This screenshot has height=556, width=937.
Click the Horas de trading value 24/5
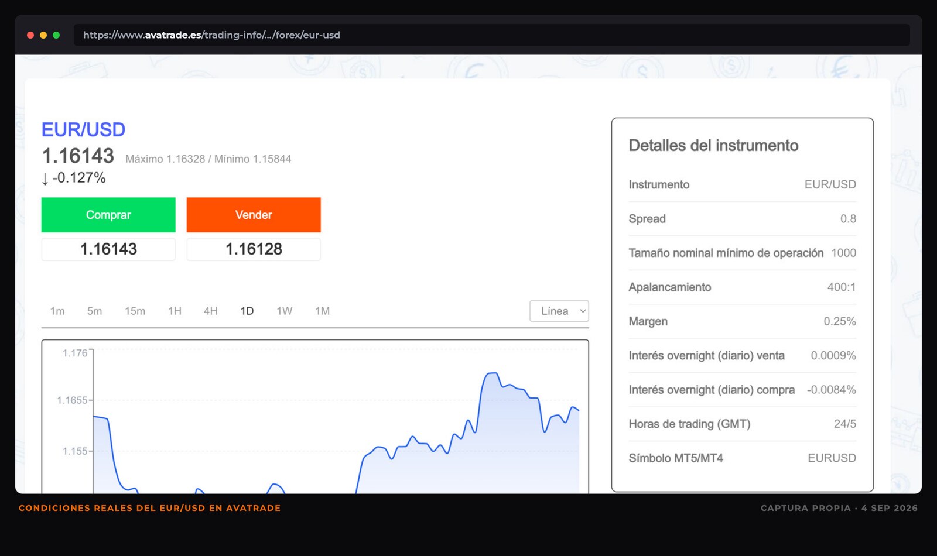(845, 424)
